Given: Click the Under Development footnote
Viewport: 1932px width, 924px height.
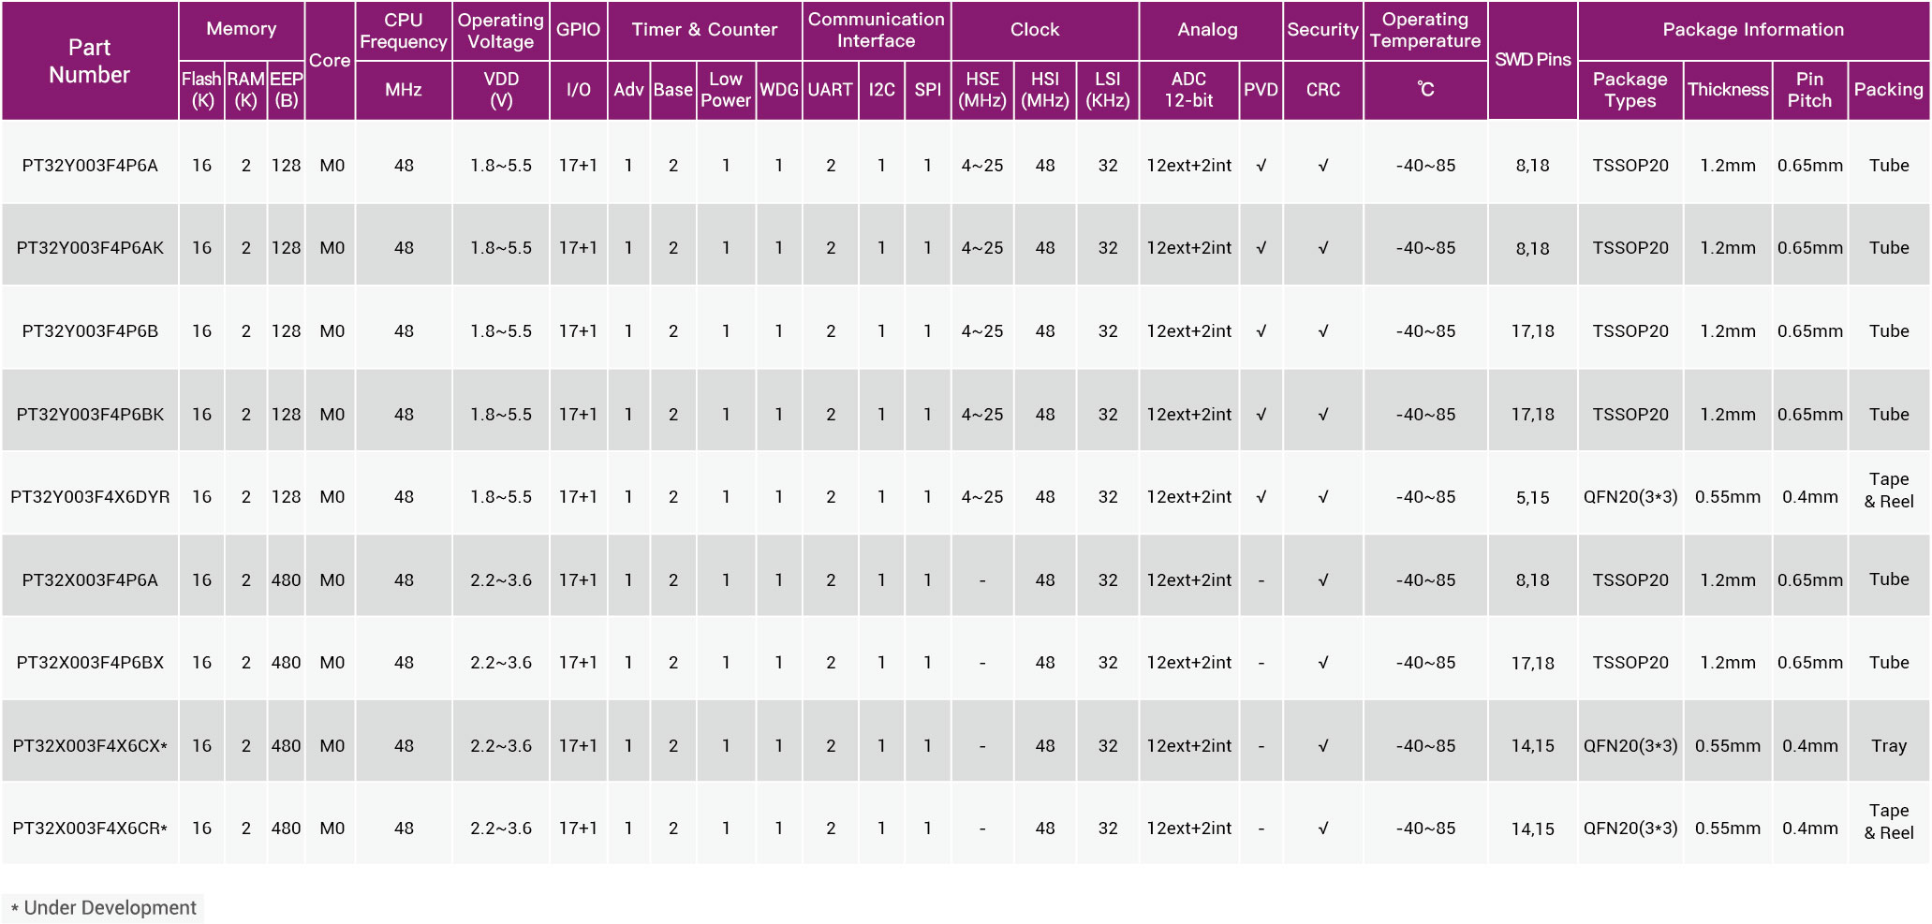Looking at the screenshot, I should [103, 907].
